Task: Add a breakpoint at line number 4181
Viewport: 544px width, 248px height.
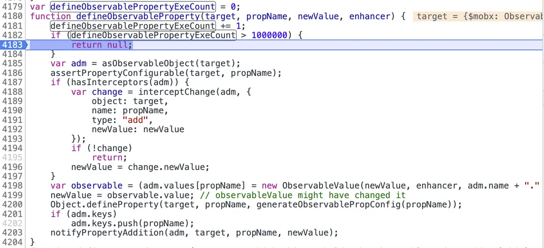Action: point(12,26)
